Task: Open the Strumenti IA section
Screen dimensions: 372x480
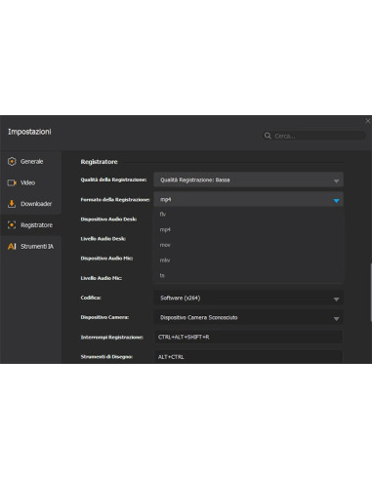Action: coord(30,246)
